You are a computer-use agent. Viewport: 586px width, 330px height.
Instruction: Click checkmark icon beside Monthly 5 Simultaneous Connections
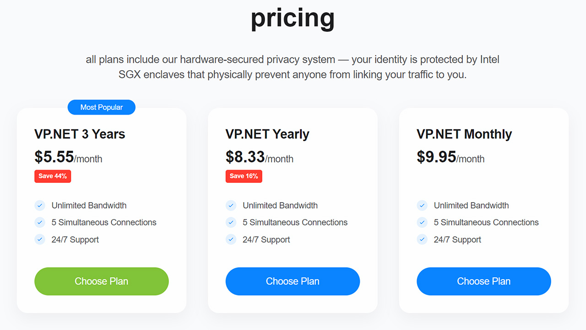(422, 222)
